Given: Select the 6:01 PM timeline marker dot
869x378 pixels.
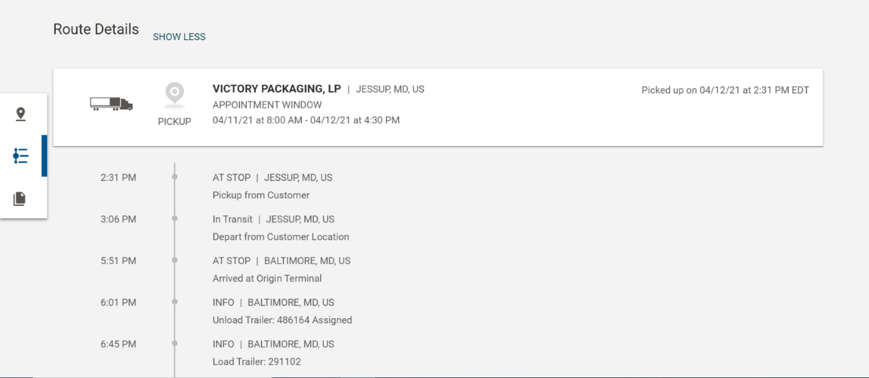Looking at the screenshot, I should point(175,302).
